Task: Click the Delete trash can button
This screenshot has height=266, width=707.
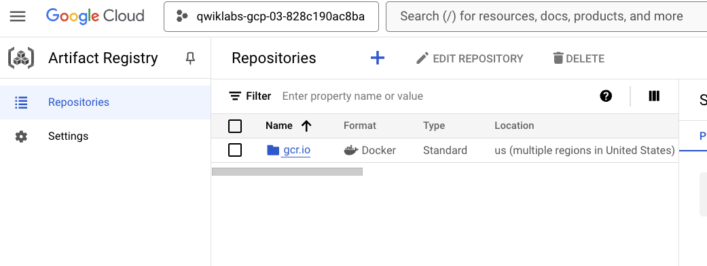Action: click(579, 58)
